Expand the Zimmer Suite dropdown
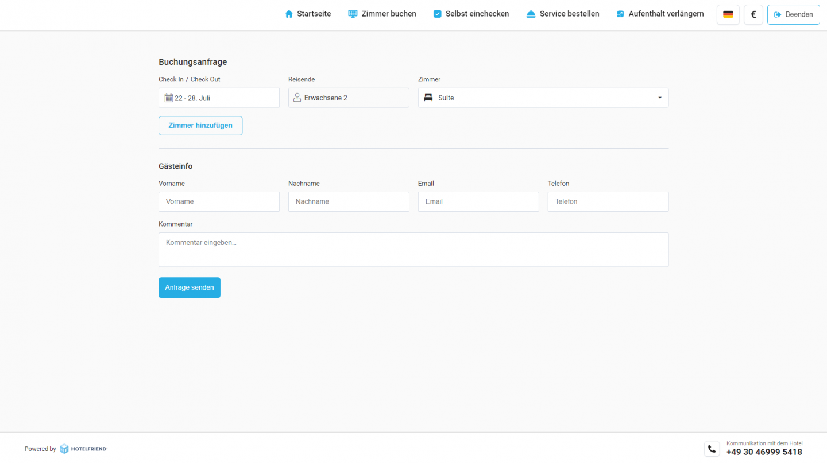Screen dimensions: 827x463 (x=543, y=98)
